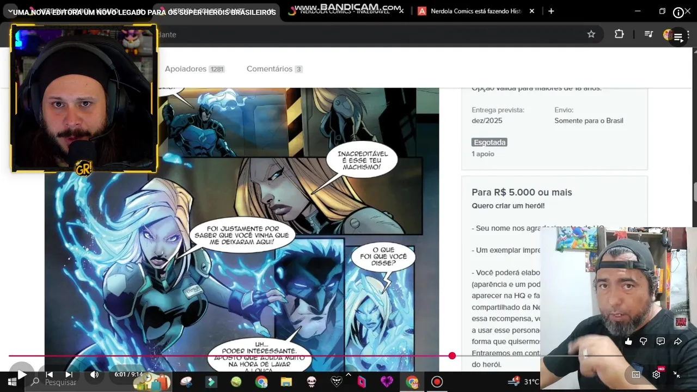697x392 pixels.
Task: Skip to the previous video
Action: coord(49,375)
